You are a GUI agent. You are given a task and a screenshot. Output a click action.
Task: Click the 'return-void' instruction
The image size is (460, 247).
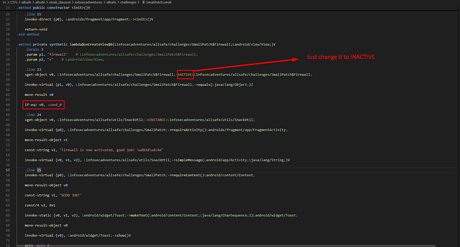35,30
